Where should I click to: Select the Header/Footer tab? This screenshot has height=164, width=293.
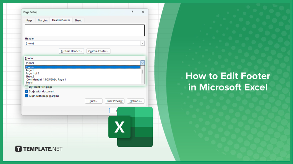[x=61, y=20]
